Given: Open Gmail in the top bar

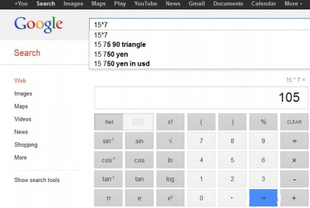Looking at the screenshot, I should (197, 3).
